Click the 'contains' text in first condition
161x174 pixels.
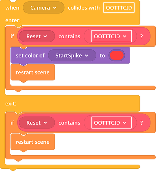69,37
